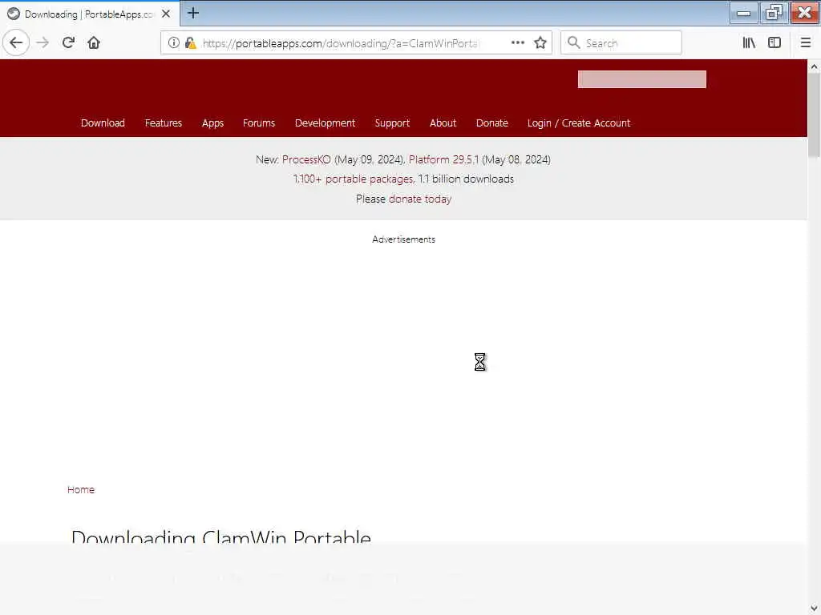
Task: Open page actions three-dot menu
Action: click(x=517, y=43)
